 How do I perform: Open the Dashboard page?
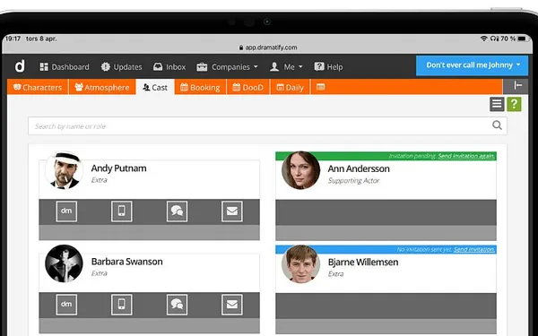pyautogui.click(x=65, y=67)
